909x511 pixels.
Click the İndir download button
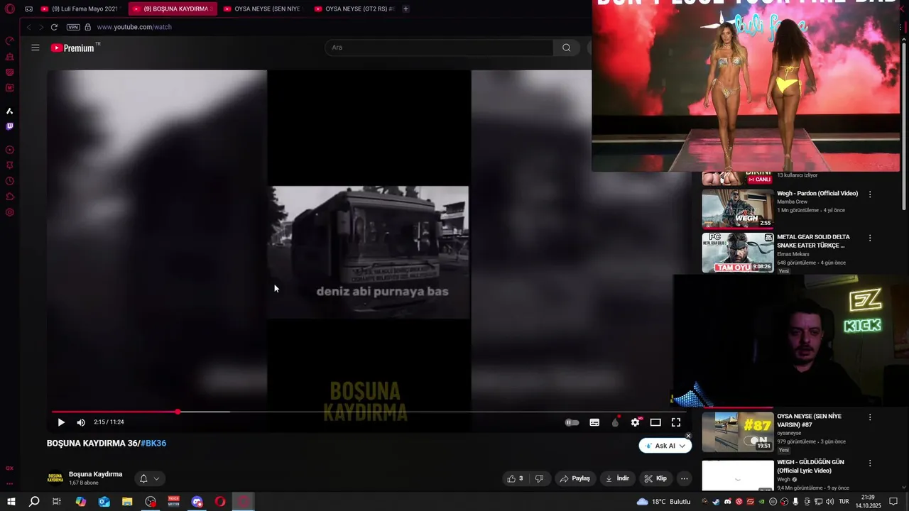click(x=617, y=478)
